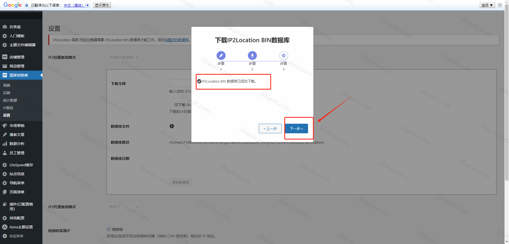Click the megaphone icon beside 市场营销

pos(5,126)
